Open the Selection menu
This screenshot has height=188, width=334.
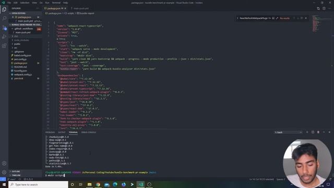point(25,3)
